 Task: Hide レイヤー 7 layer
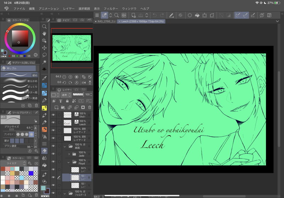click(x=53, y=130)
